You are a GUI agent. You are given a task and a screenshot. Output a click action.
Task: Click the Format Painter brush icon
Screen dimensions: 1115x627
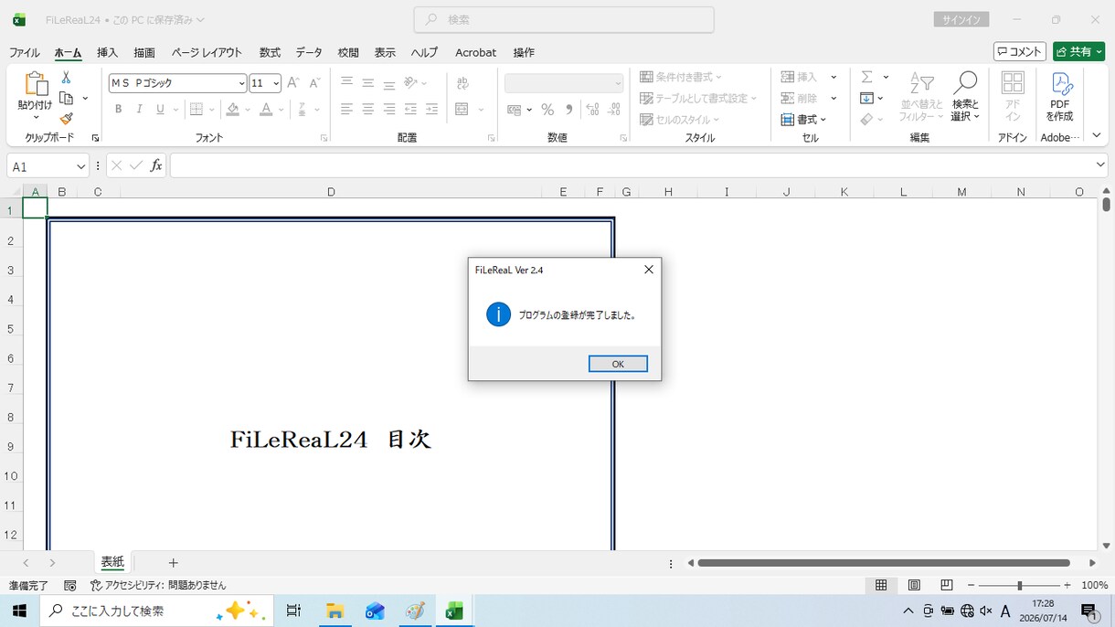tap(66, 119)
